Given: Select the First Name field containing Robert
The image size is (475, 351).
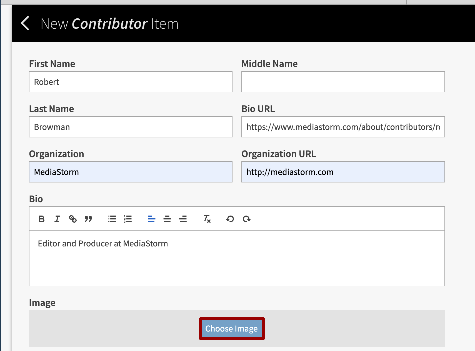Looking at the screenshot, I should click(131, 82).
